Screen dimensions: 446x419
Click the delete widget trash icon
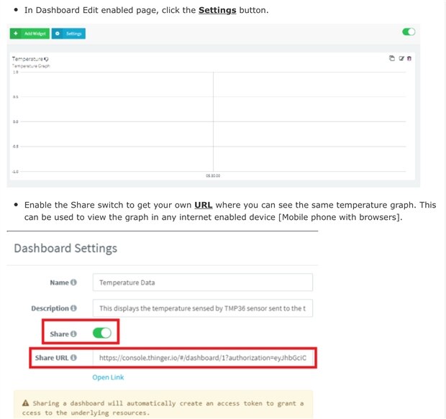(409, 58)
